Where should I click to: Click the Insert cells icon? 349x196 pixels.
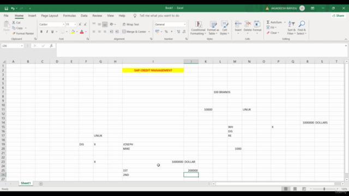(x=238, y=27)
